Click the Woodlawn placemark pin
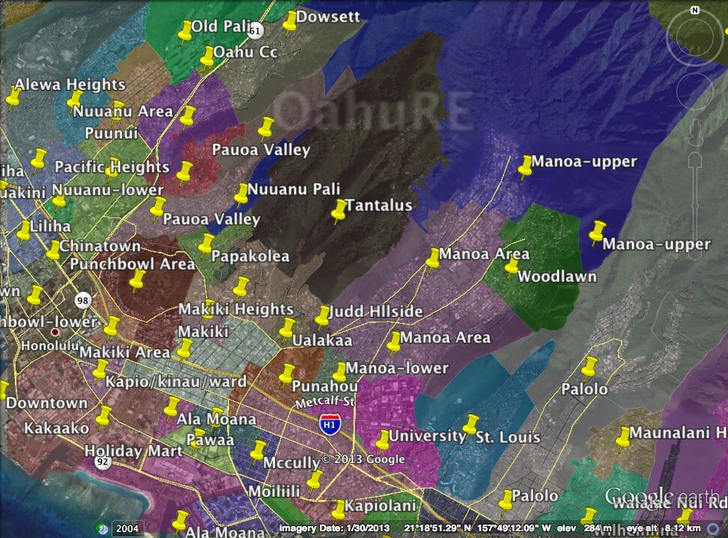 pyautogui.click(x=512, y=268)
